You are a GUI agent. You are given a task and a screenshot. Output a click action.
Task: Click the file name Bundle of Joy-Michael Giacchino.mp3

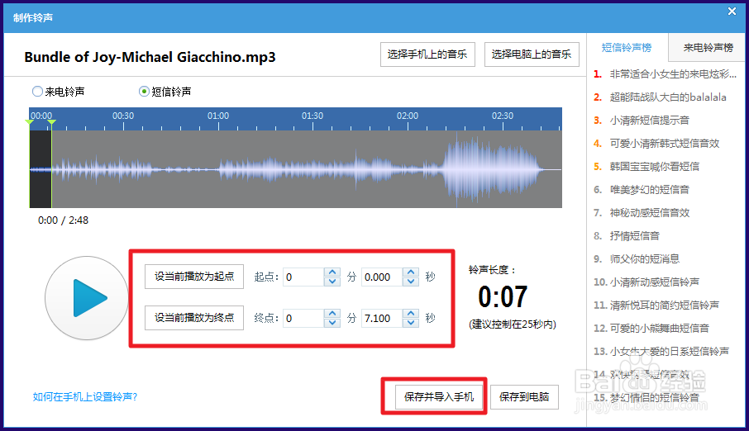[150, 57]
